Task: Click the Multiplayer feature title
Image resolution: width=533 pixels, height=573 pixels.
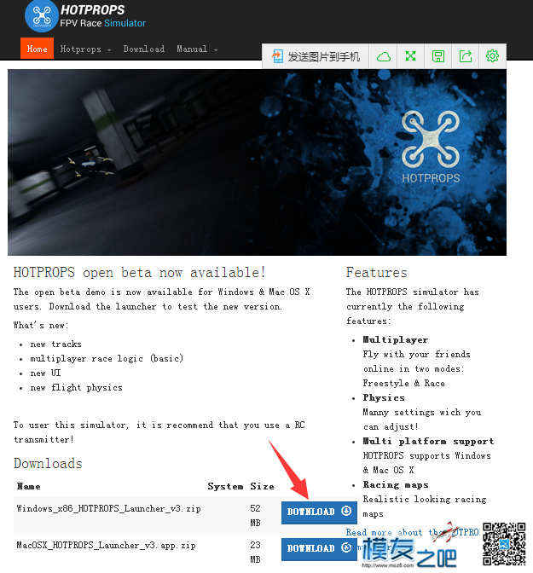Action: [x=395, y=340]
